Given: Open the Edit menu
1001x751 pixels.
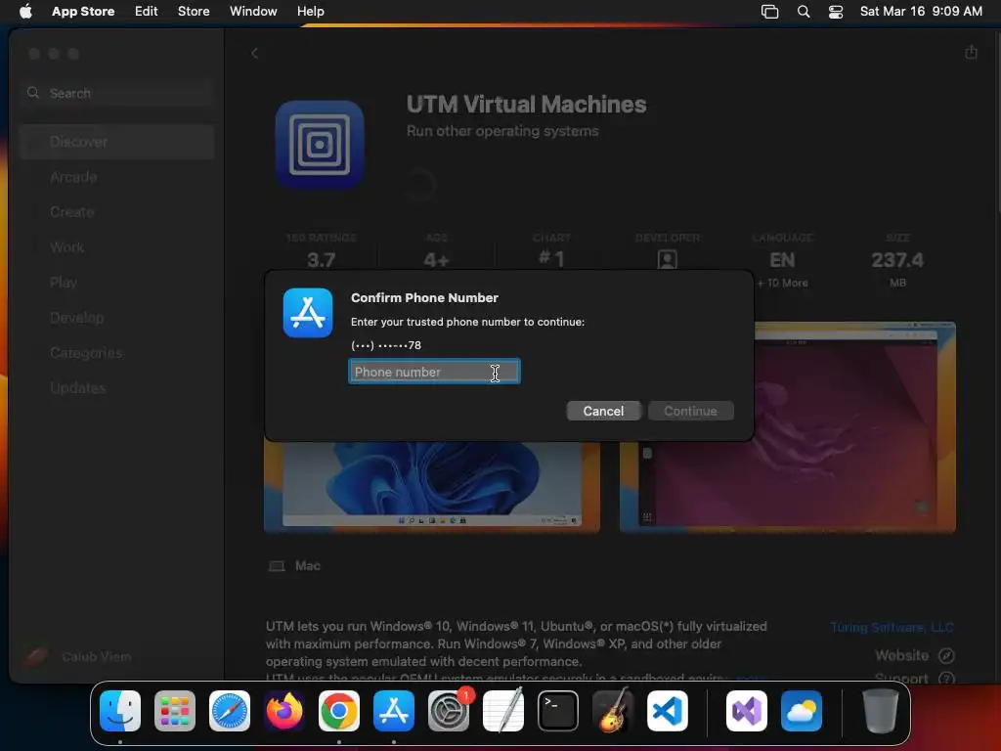Looking at the screenshot, I should click(x=147, y=11).
